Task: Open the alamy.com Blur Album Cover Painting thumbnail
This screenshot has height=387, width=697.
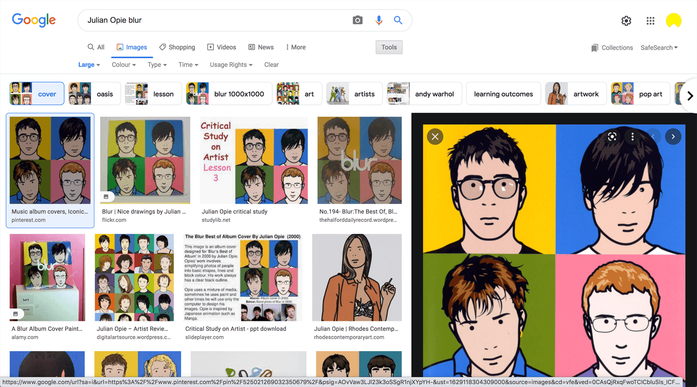Action: coord(47,277)
